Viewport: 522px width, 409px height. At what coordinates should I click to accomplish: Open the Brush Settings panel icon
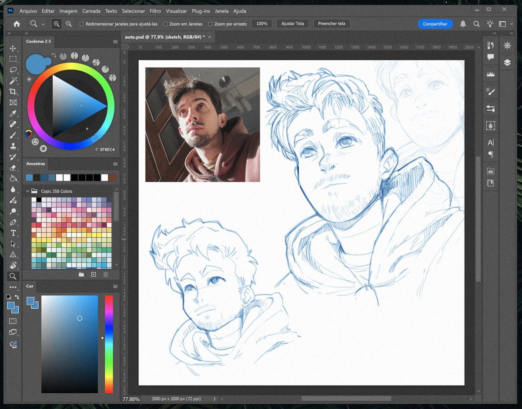coord(490,91)
